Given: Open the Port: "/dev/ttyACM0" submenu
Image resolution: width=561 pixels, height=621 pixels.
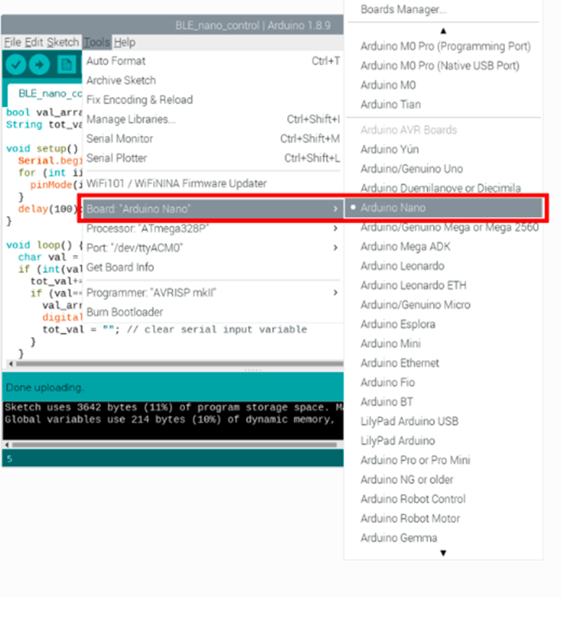Looking at the screenshot, I should coord(211,247).
